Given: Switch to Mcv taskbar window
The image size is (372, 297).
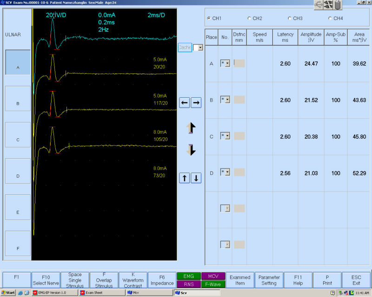Looking at the screenshot, I should pyautogui.click(x=149, y=293).
